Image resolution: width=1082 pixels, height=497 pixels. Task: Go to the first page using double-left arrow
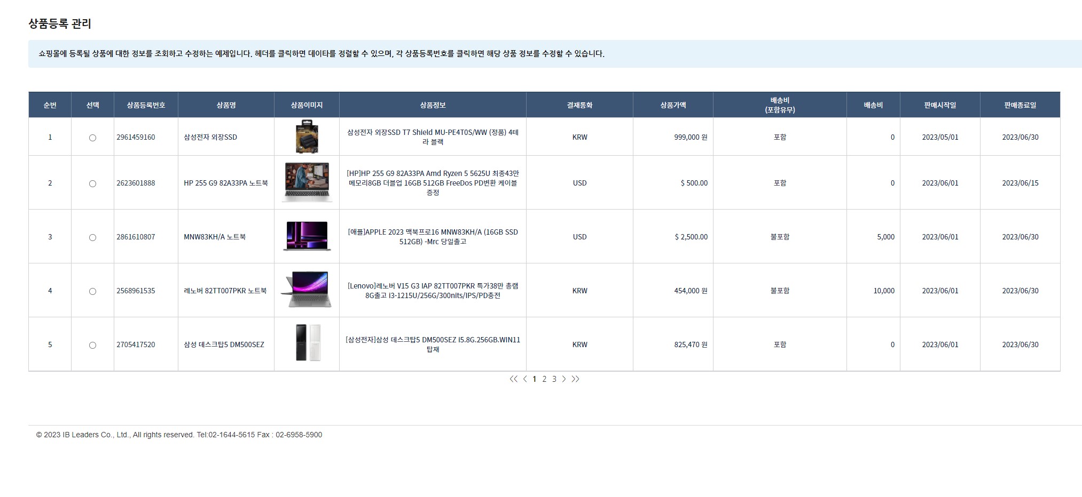[513, 379]
